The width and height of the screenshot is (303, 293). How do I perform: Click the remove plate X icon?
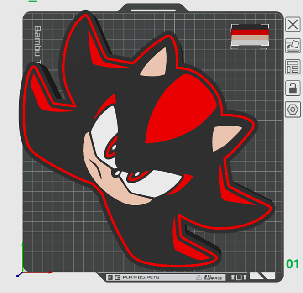[292, 25]
